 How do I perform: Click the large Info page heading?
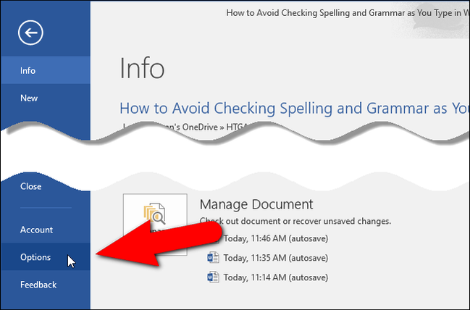(142, 68)
